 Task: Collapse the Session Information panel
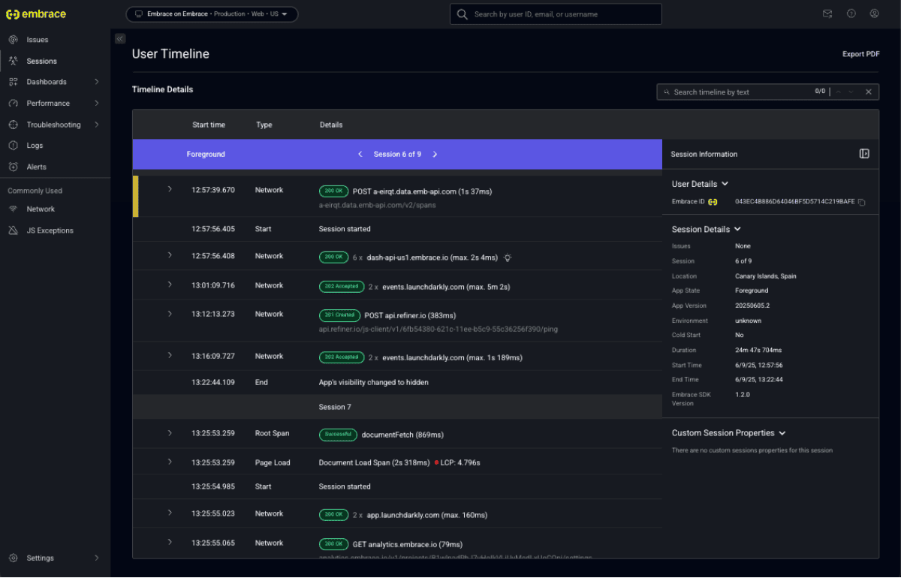pyautogui.click(x=864, y=154)
